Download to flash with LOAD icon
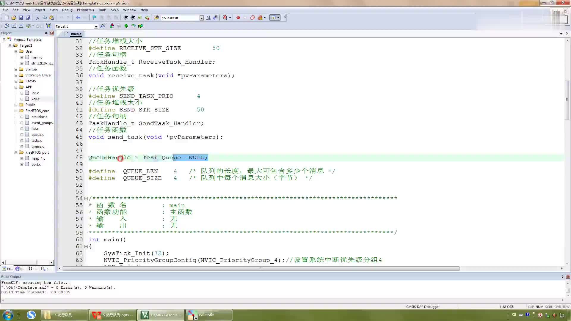 (48, 26)
